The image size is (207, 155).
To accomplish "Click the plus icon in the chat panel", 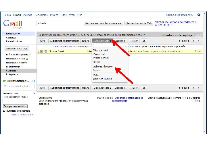I will (x=34, y=81).
